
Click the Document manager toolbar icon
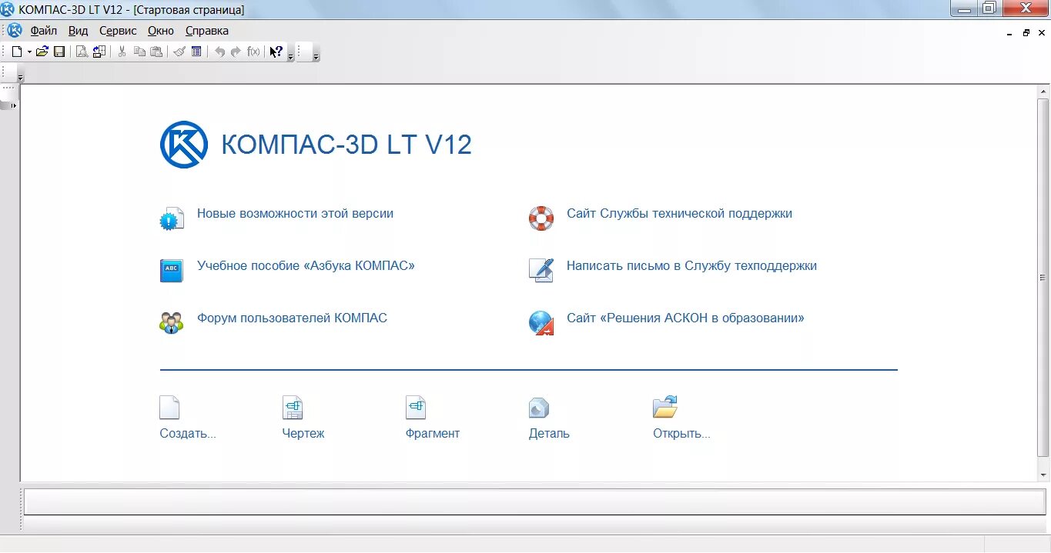99,52
